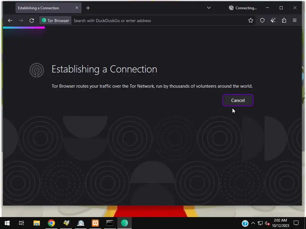Open the notification center icon

pyautogui.click(x=296, y=223)
